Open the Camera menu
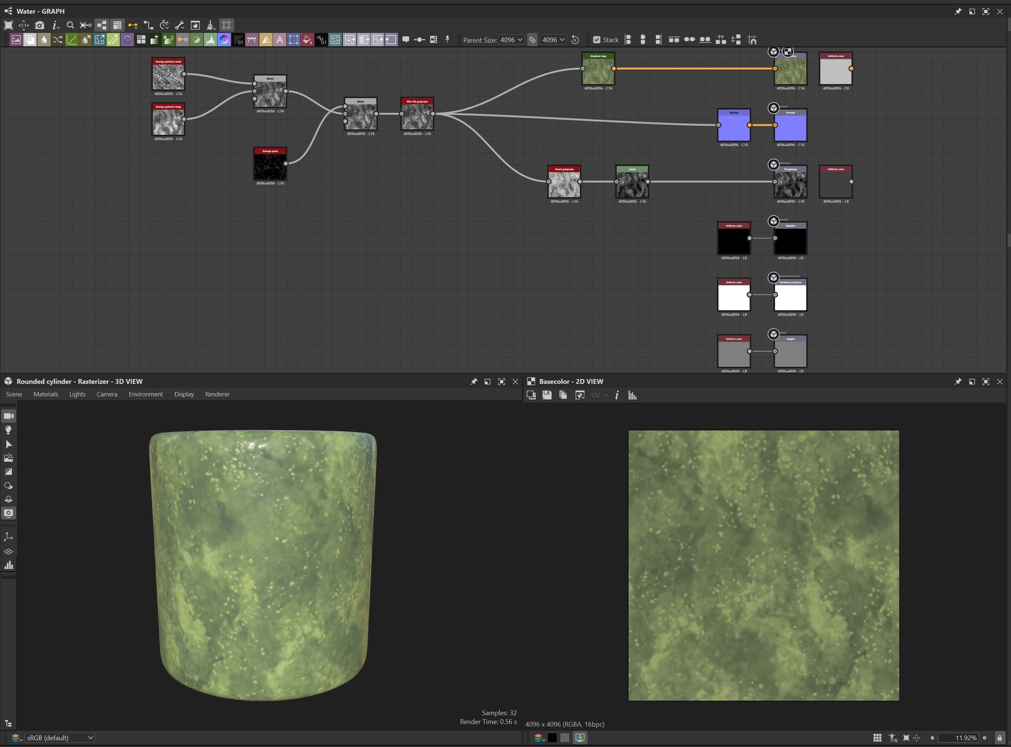Screen dimensions: 1011x747 click(x=107, y=394)
